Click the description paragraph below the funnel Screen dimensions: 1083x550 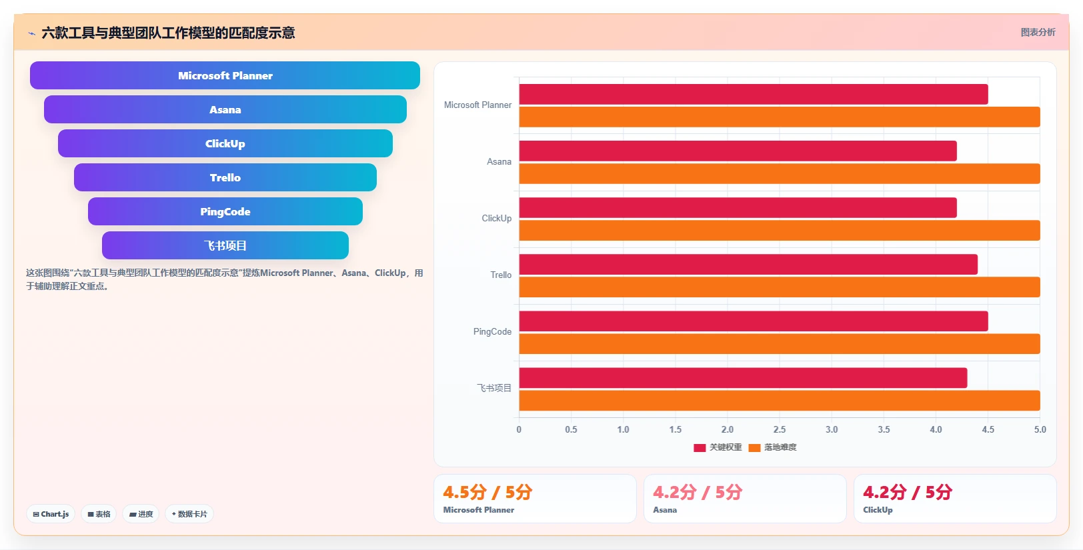(x=225, y=279)
